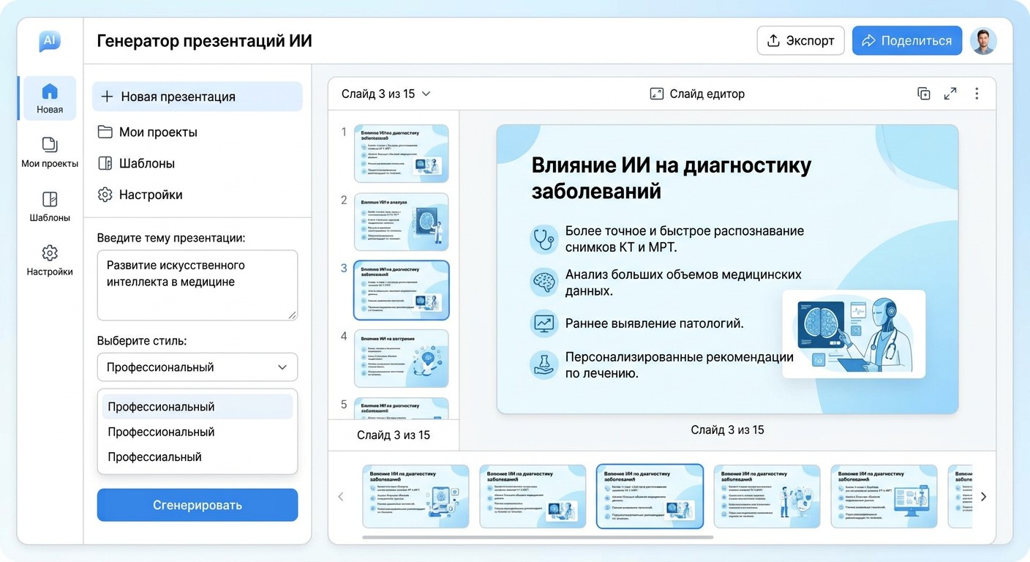Screen dimensions: 1030x562
Task: Click the Слайд редактор icon
Action: tap(657, 94)
